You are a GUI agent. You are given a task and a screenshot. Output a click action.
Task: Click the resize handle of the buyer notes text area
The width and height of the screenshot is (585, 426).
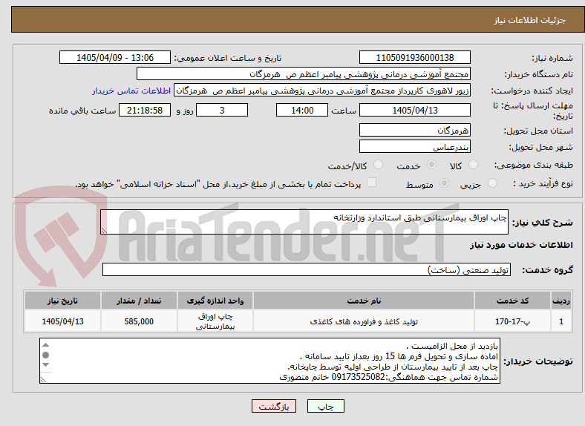[43, 379]
